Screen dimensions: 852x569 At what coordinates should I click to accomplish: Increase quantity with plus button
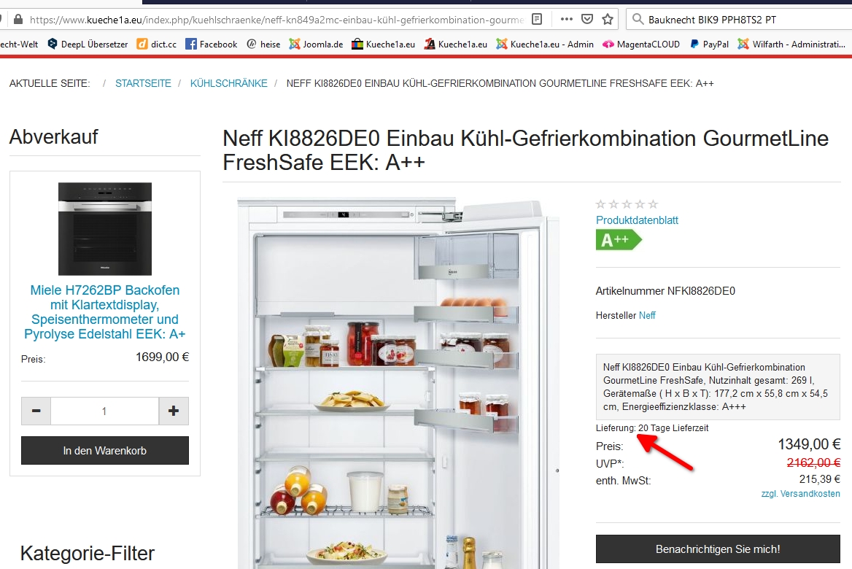tap(174, 411)
